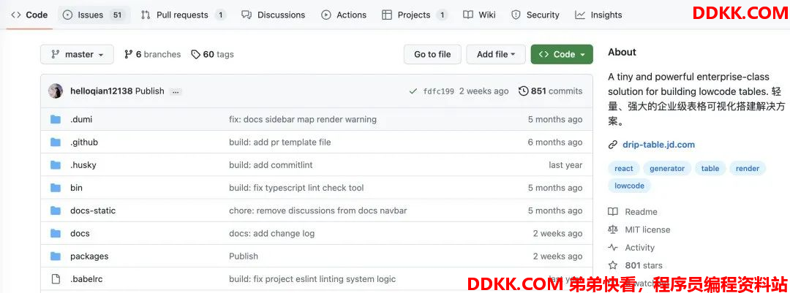Visit drip-table.jd.com website link
Screen dimensions: 790x293
click(658, 145)
